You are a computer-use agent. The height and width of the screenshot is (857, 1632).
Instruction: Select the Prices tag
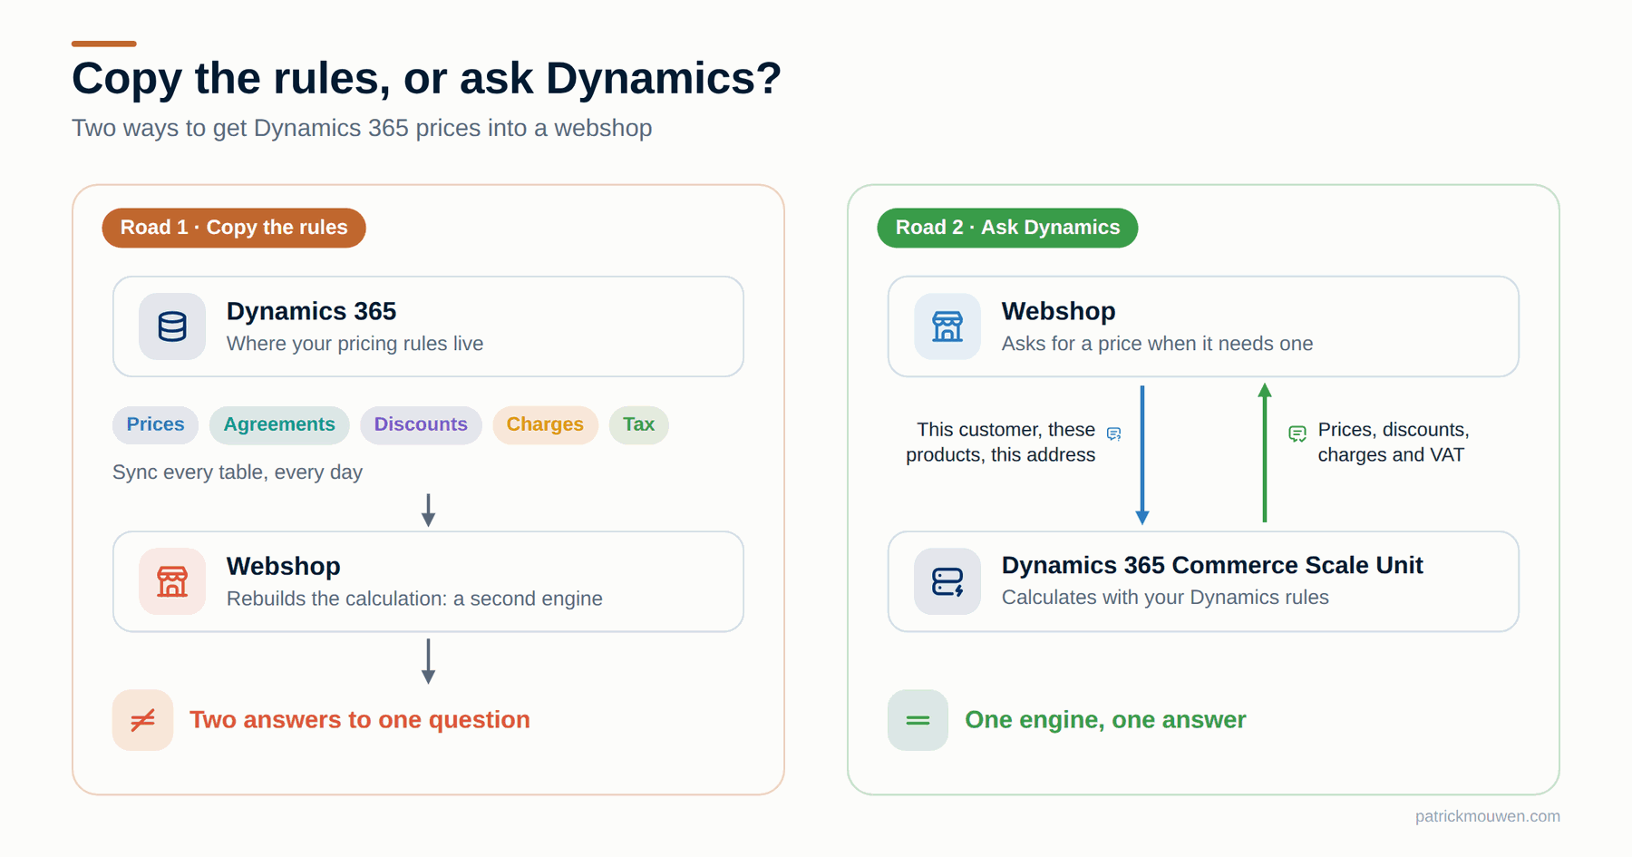[155, 424]
